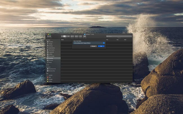Click the Downloads arrow icon in sidebar
183x114 pixels.
coord(48,56)
